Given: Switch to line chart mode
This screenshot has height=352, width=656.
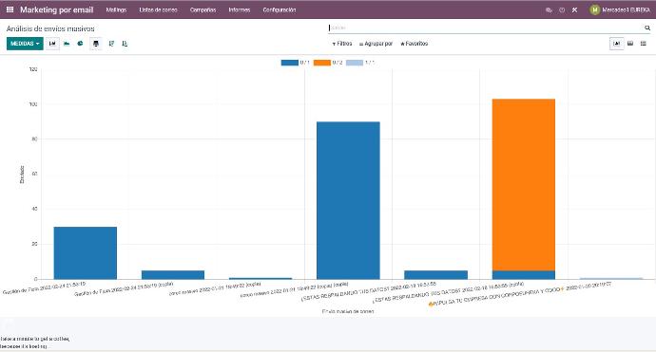Looking at the screenshot, I should point(67,44).
